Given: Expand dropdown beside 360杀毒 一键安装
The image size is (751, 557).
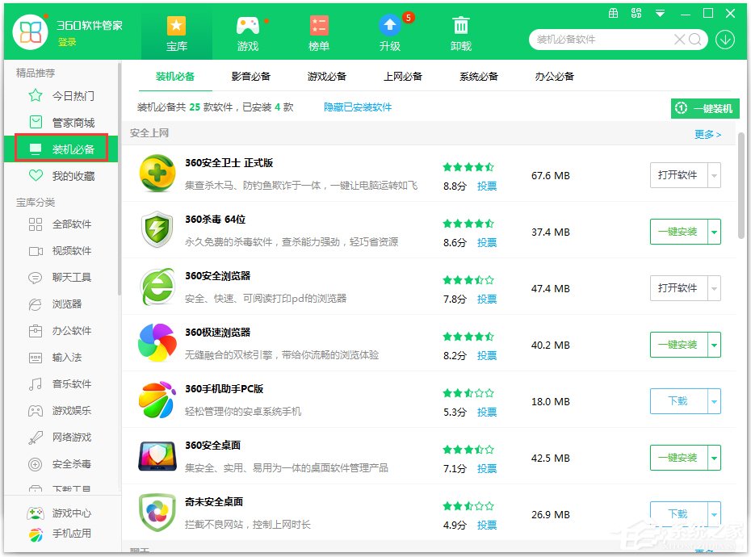Looking at the screenshot, I should (714, 232).
